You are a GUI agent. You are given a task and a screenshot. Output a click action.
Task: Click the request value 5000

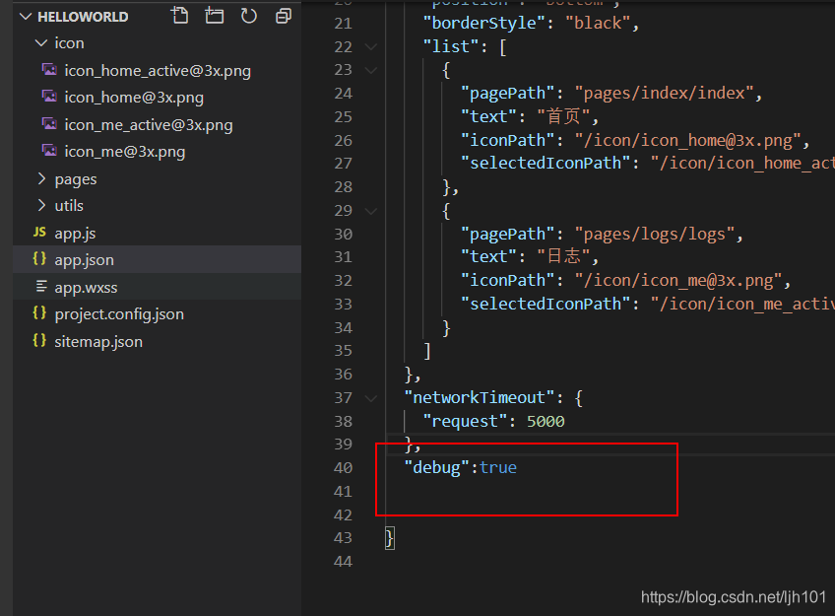[x=546, y=422]
